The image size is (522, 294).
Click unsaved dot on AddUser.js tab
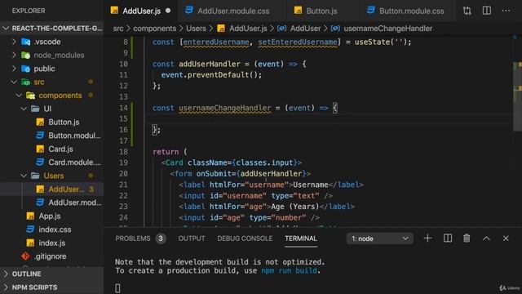(x=168, y=11)
